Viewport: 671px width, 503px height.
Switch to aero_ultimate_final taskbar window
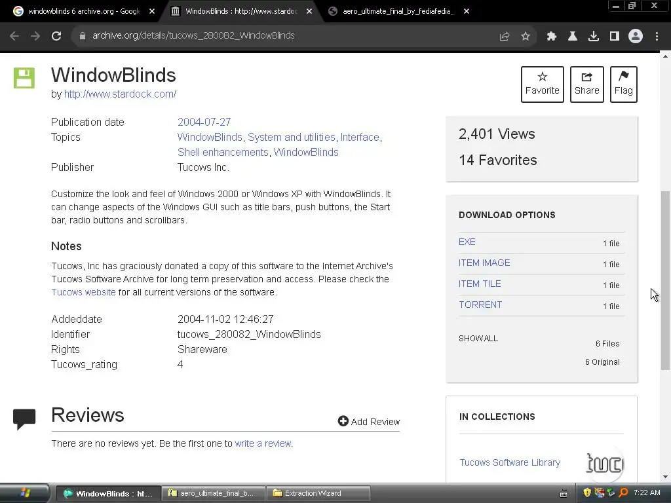click(214, 494)
